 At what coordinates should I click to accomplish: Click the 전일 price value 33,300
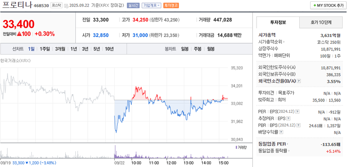point(101,20)
